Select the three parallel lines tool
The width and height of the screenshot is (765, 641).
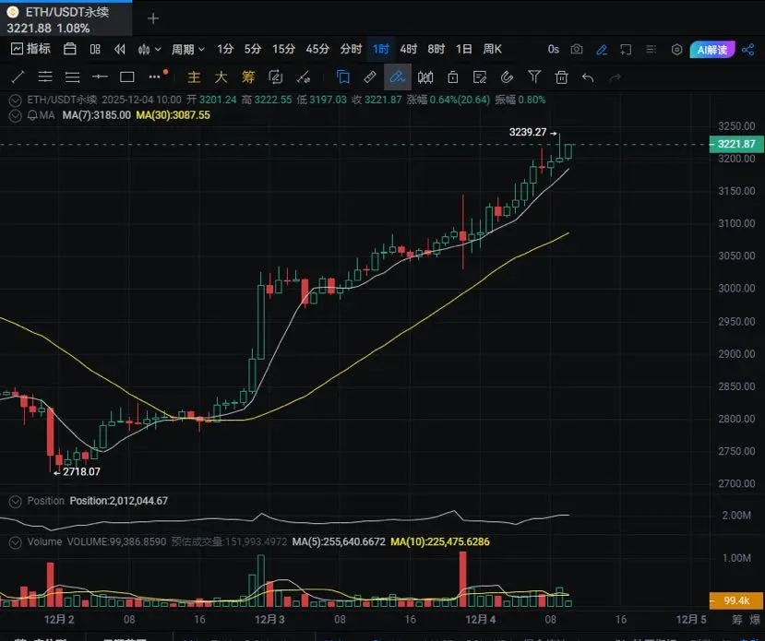(x=72, y=77)
